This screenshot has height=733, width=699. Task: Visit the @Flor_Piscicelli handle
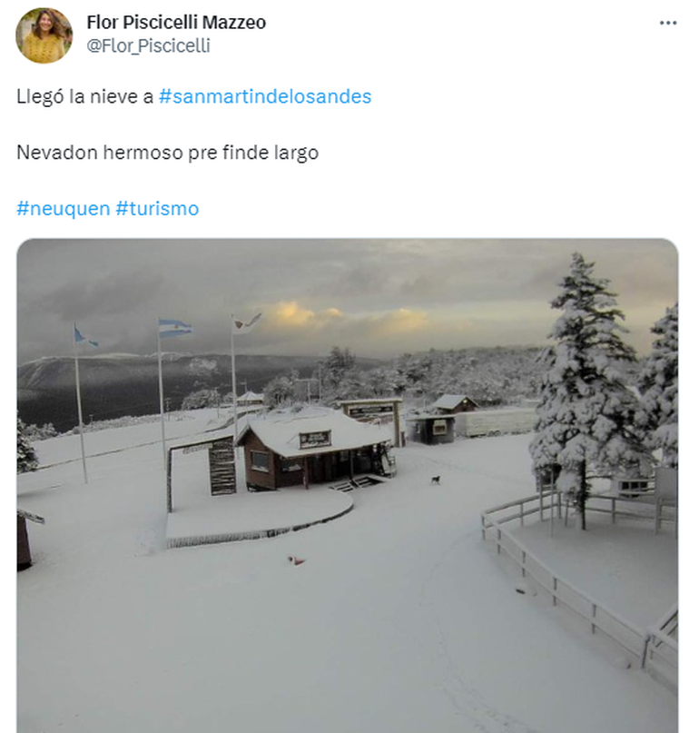[x=148, y=45]
